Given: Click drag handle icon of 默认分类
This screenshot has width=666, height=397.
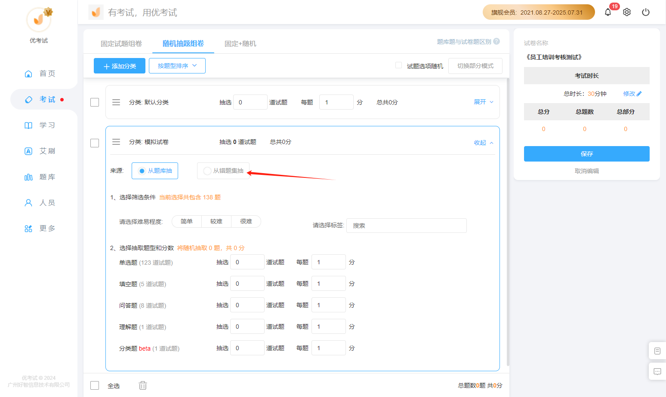Looking at the screenshot, I should (x=116, y=102).
